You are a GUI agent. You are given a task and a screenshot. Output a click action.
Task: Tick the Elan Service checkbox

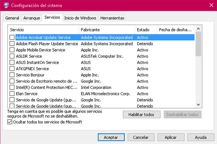pyautogui.click(x=12, y=94)
